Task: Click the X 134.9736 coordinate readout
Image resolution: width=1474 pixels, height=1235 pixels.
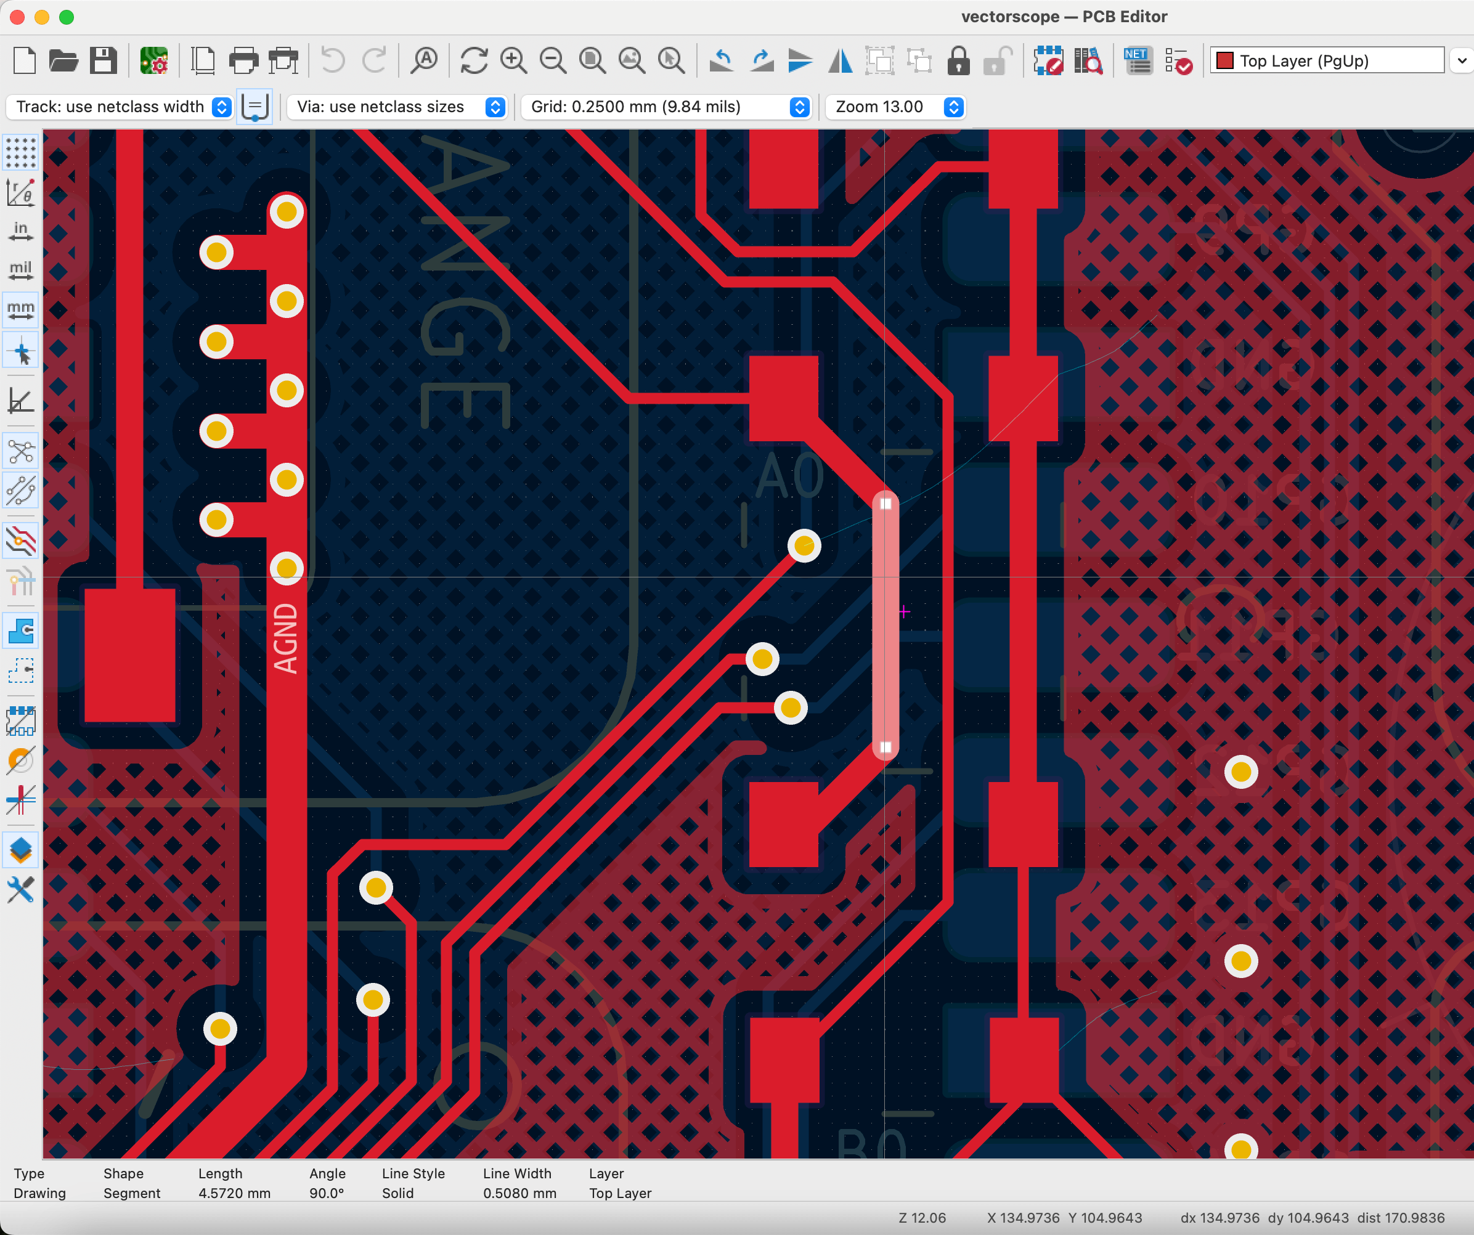Action: [x=1024, y=1218]
